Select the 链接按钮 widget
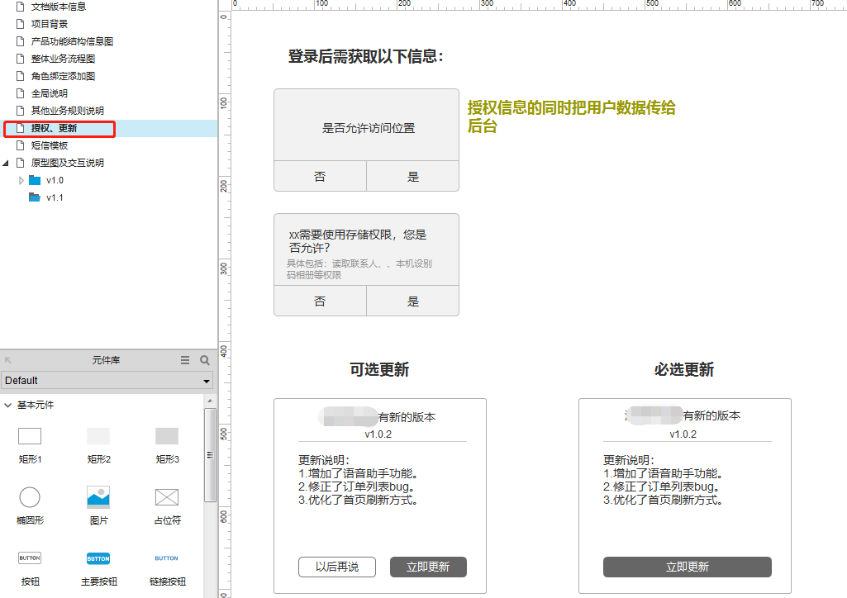This screenshot has width=847, height=598. click(166, 563)
